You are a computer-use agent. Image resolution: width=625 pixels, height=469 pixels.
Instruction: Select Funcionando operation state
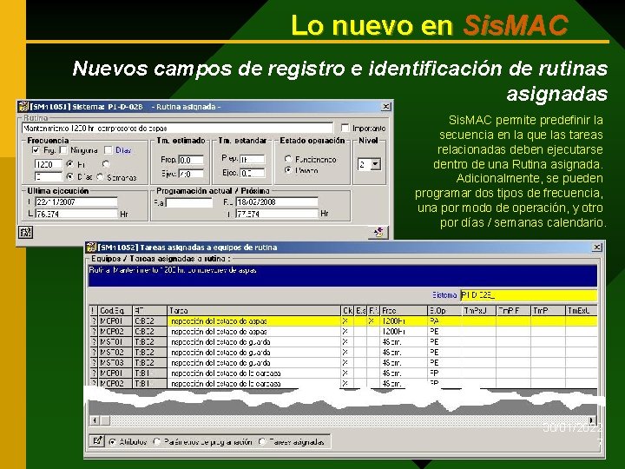[288, 159]
